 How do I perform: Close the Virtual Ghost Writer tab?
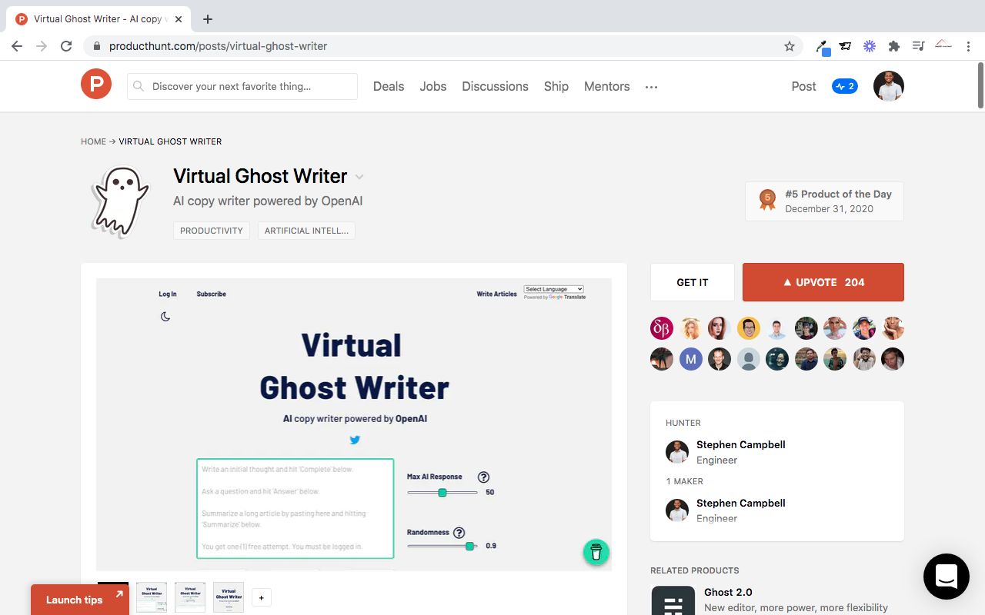click(x=179, y=19)
